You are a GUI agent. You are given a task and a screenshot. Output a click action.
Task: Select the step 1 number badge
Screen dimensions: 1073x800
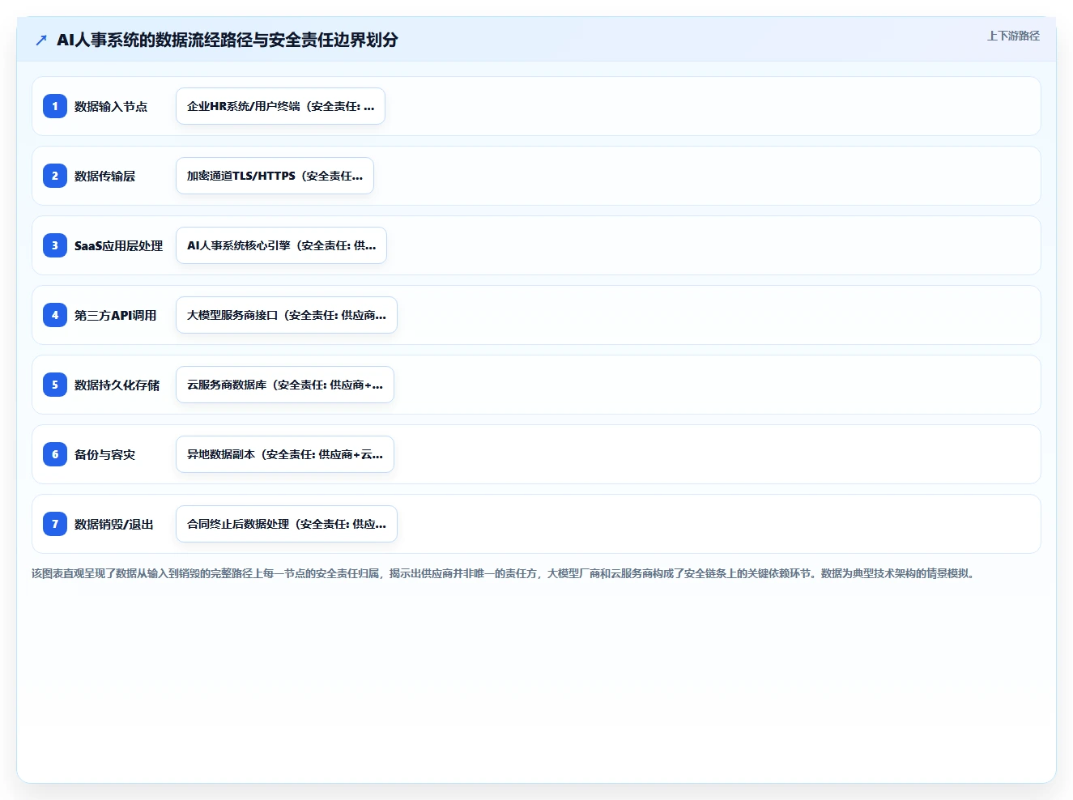point(55,106)
